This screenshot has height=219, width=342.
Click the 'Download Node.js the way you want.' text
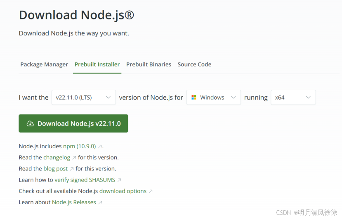74,33
